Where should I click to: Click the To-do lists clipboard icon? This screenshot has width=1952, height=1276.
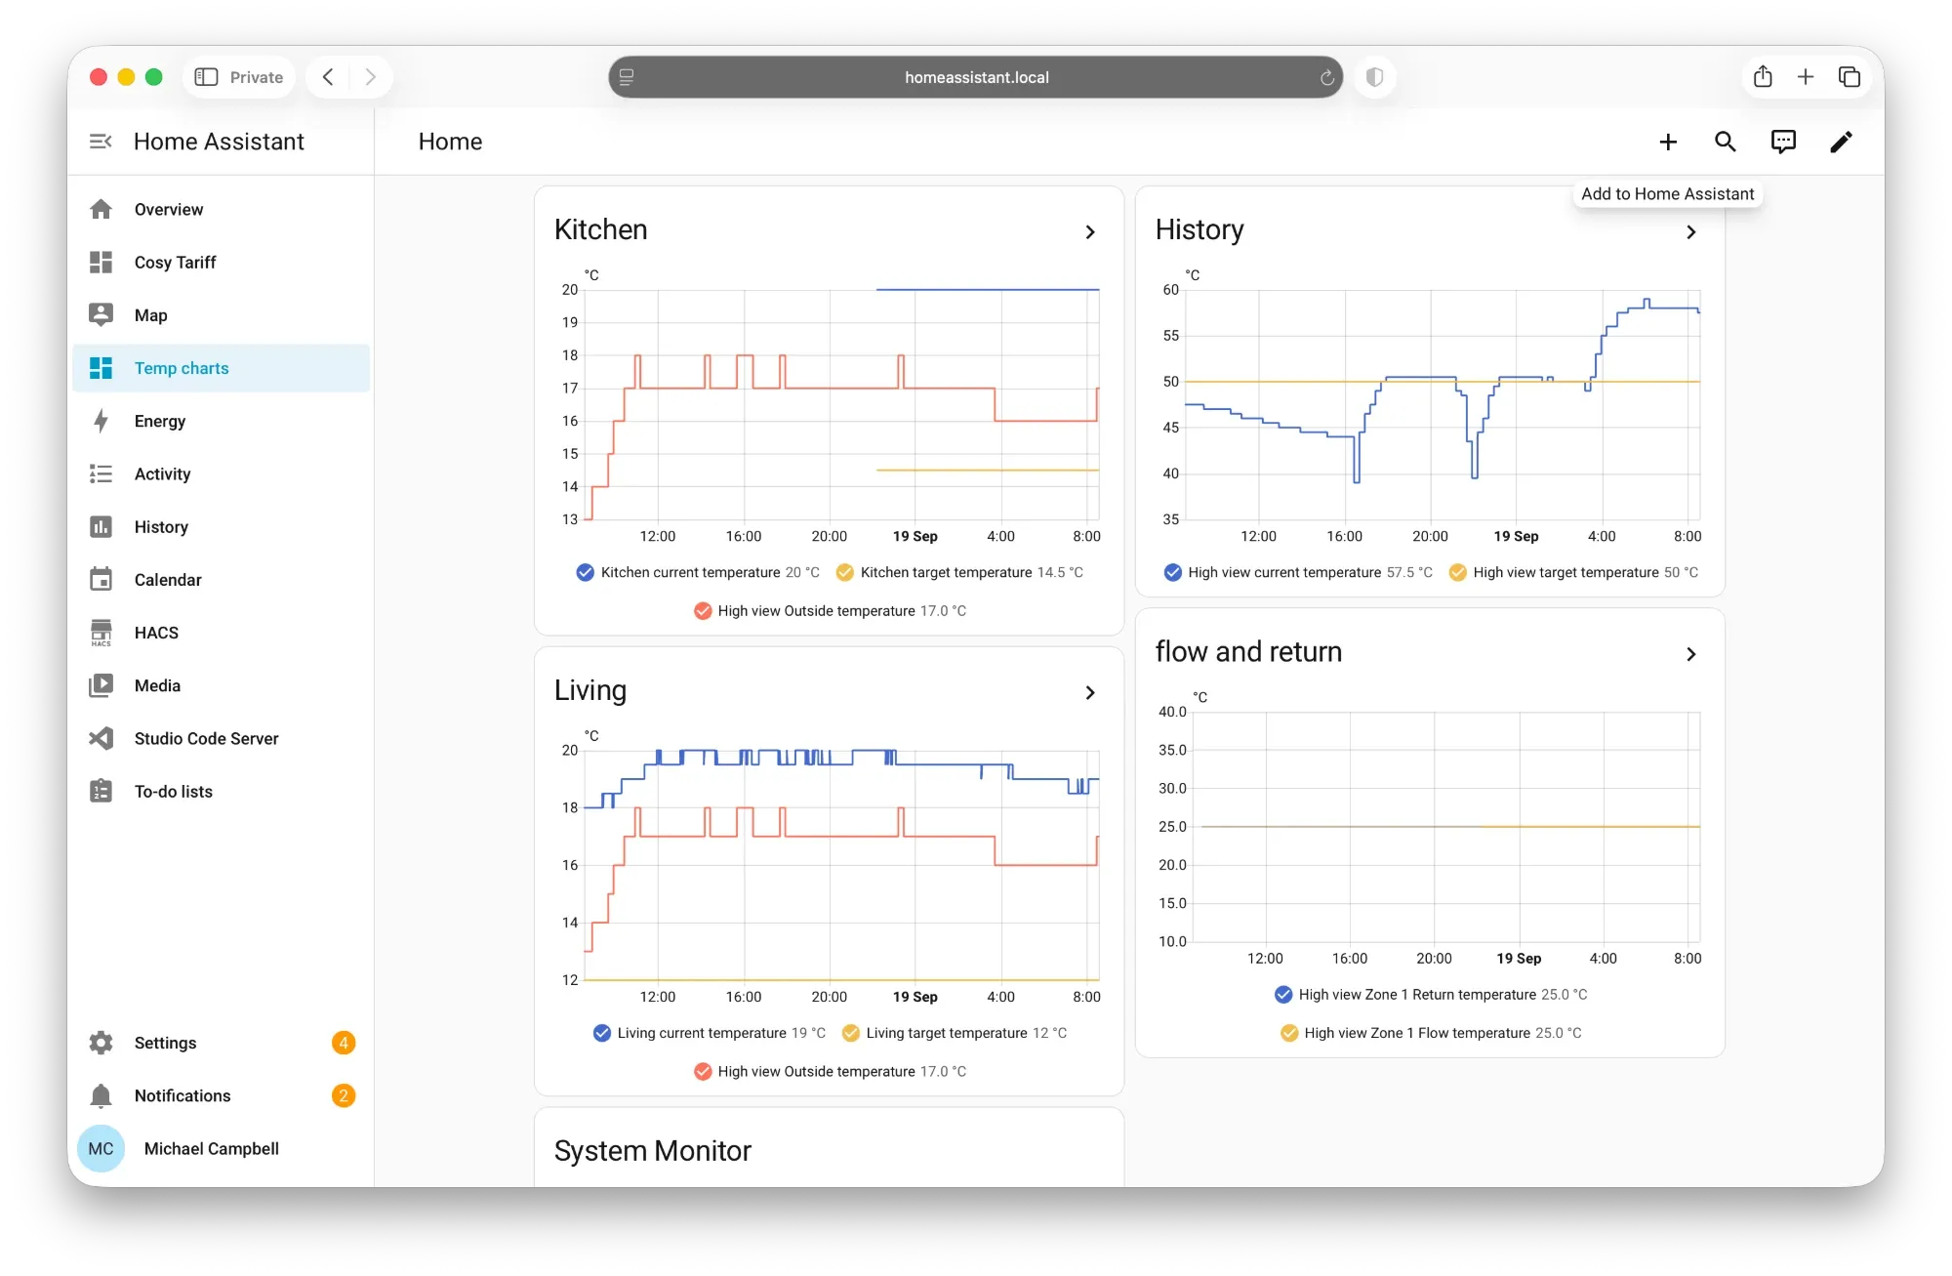click(x=101, y=791)
